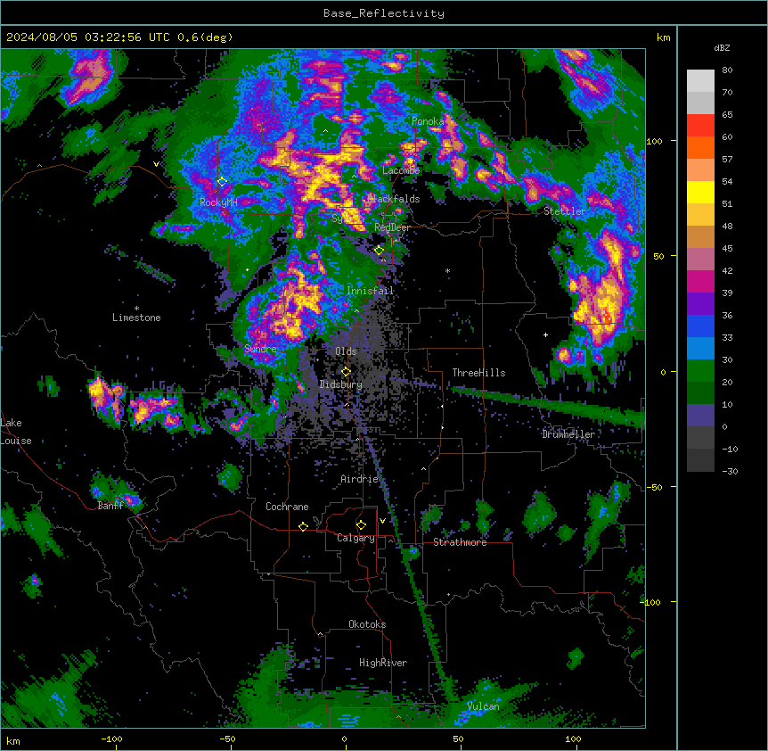Select the Vulcan city label
768x751 pixels.
484,706
